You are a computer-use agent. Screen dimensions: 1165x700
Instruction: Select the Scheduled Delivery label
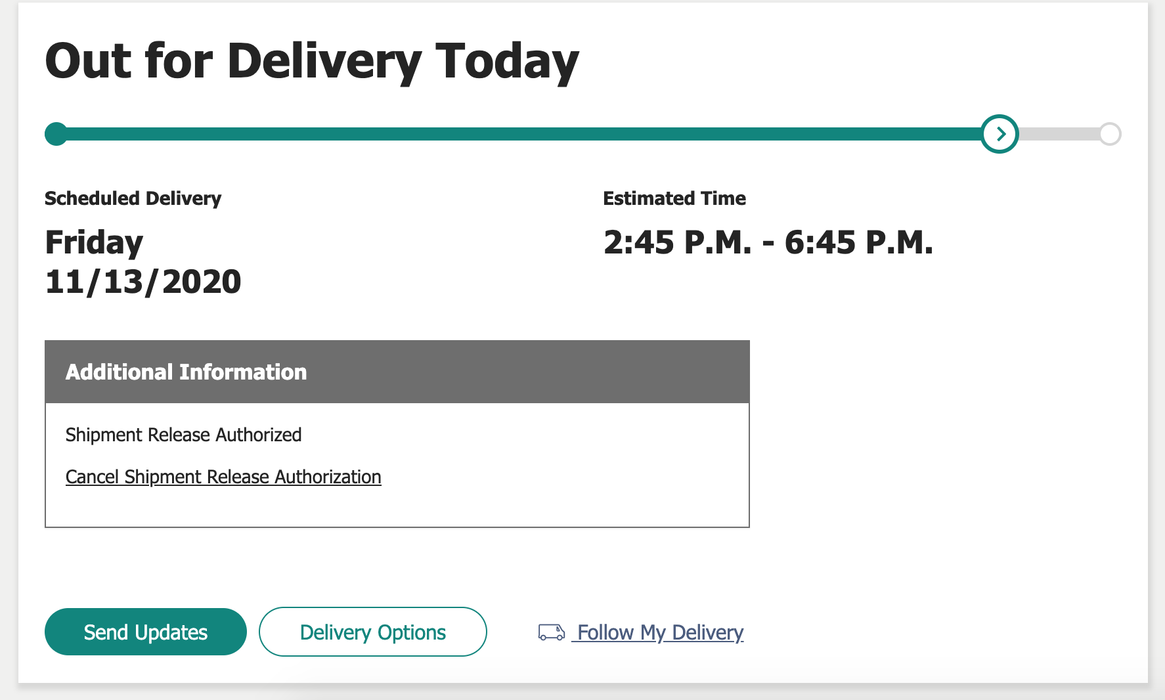click(x=133, y=198)
